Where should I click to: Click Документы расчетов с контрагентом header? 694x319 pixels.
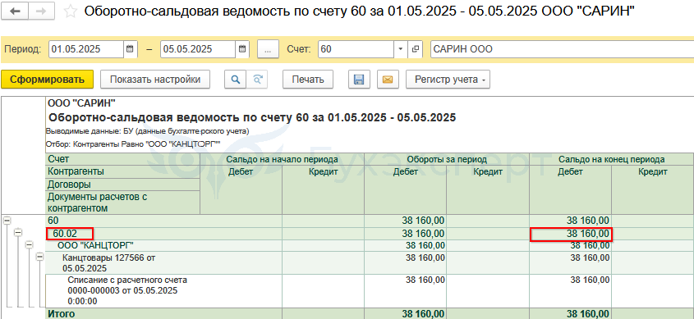tap(123, 203)
